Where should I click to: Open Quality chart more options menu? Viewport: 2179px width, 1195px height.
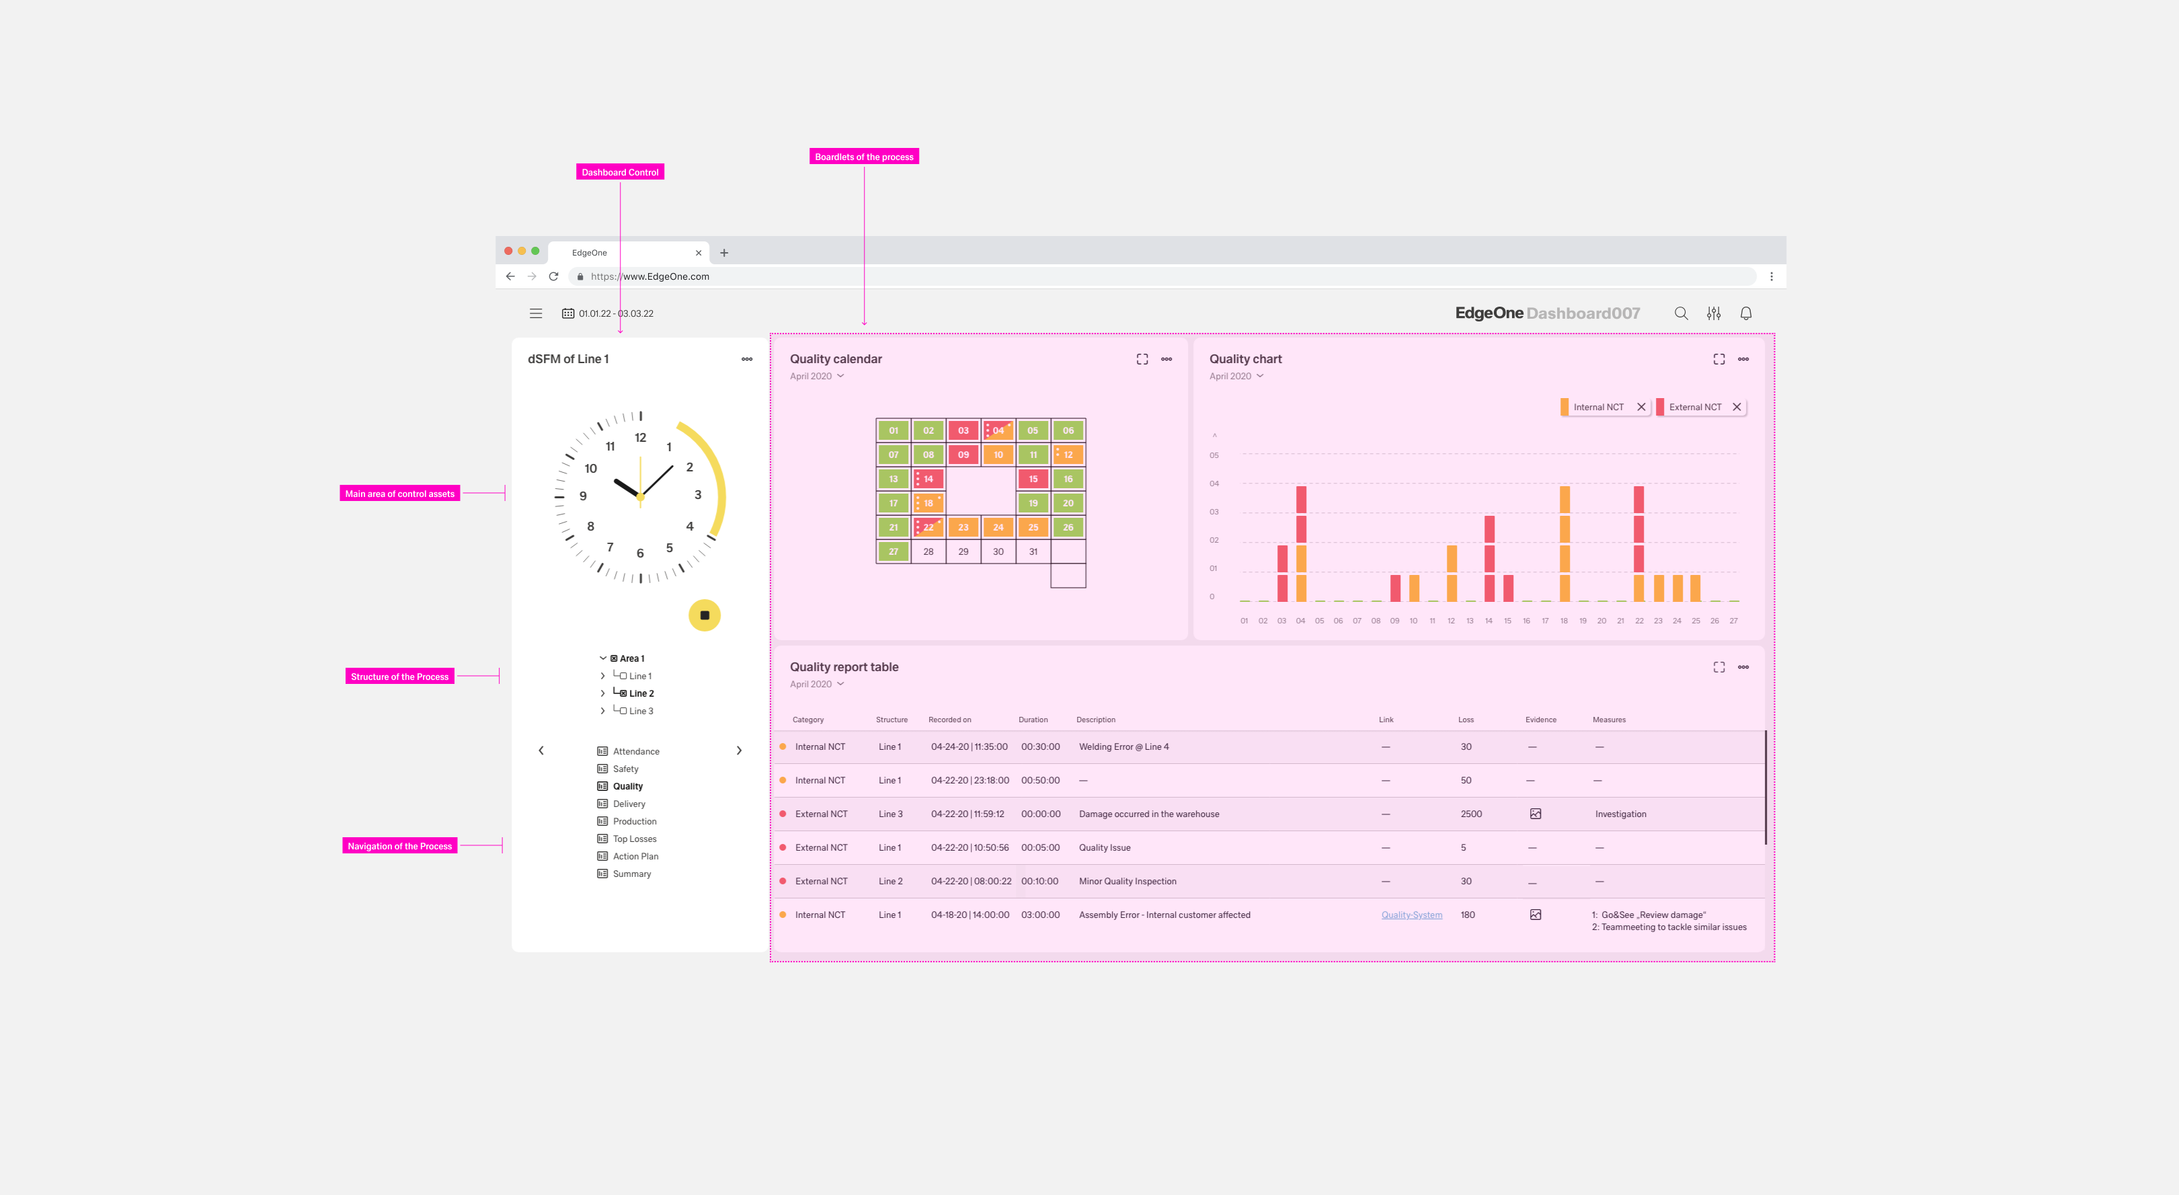pos(1743,359)
